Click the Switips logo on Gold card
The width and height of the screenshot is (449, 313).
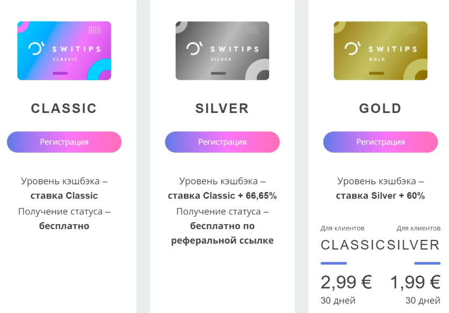pos(352,48)
